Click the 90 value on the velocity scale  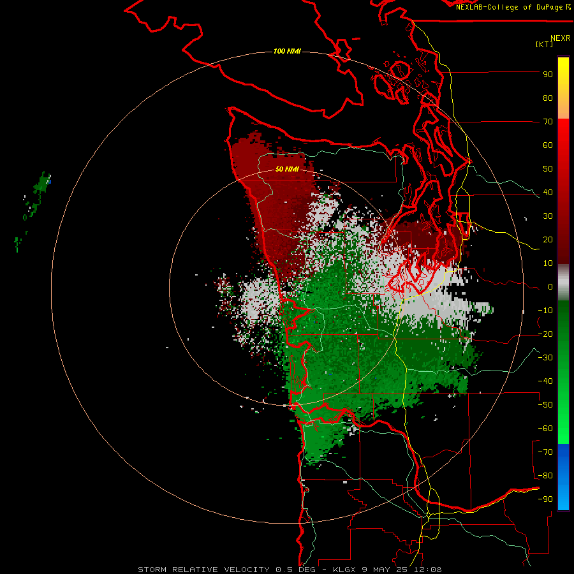[x=548, y=75]
